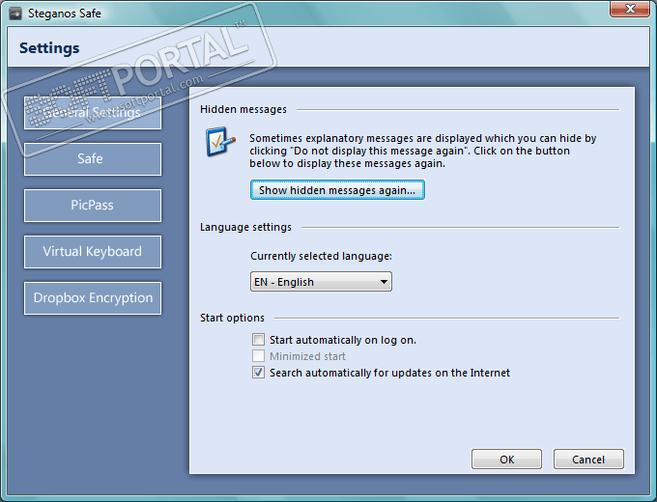
Task: Select the Virtual Keyboard tab
Action: click(x=92, y=252)
